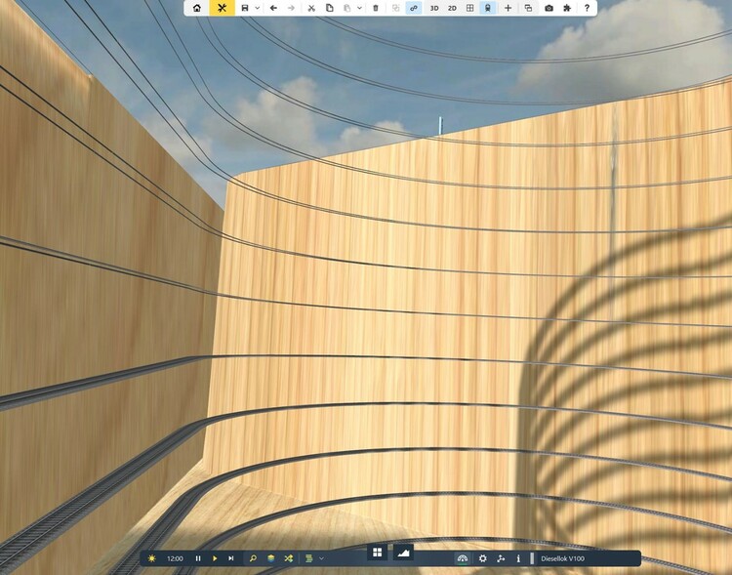
Task: Undo with the left arrow icon
Action: coord(273,8)
